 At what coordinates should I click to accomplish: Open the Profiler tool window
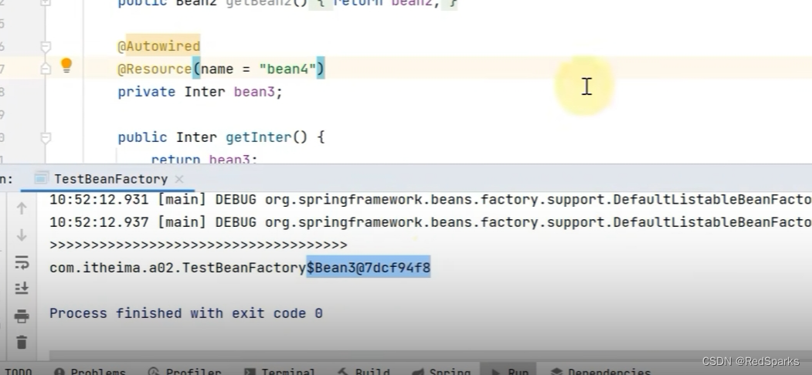(x=184, y=373)
